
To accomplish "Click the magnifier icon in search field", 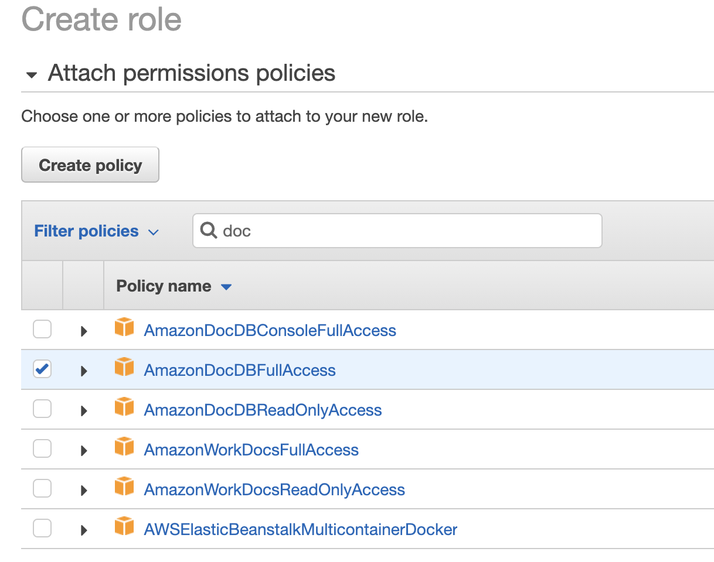I will (x=209, y=230).
